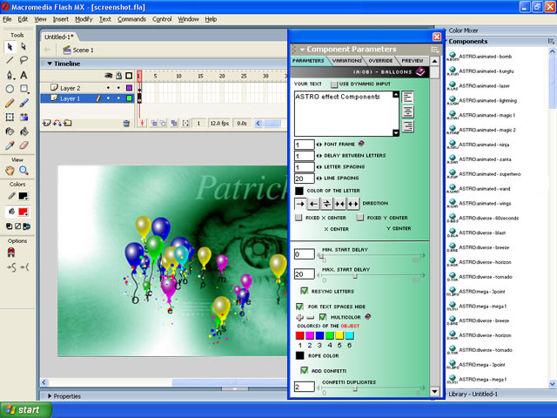Collapse the Components panel
Image resolution: width=557 pixels, height=418 pixels.
pyautogui.click(x=445, y=42)
